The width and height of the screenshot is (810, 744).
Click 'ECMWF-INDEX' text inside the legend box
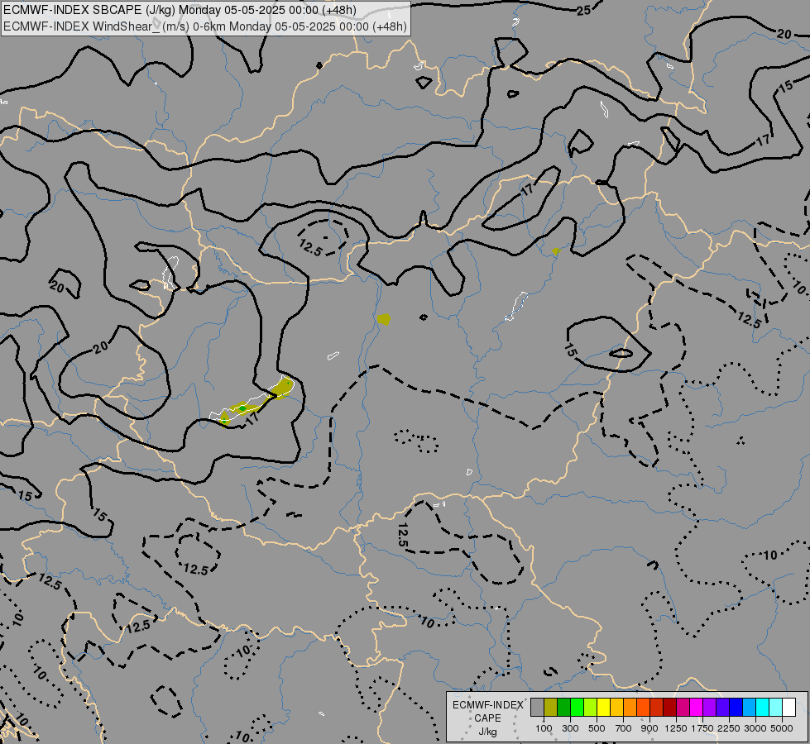(x=487, y=705)
